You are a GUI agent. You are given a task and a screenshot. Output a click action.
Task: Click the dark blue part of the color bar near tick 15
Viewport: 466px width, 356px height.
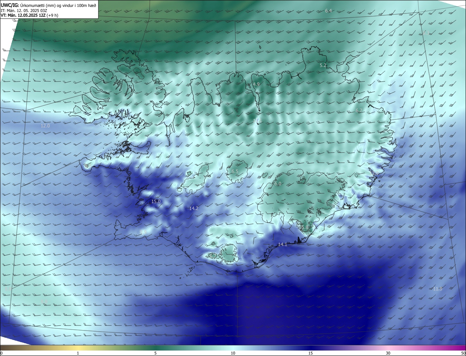coord(311,348)
